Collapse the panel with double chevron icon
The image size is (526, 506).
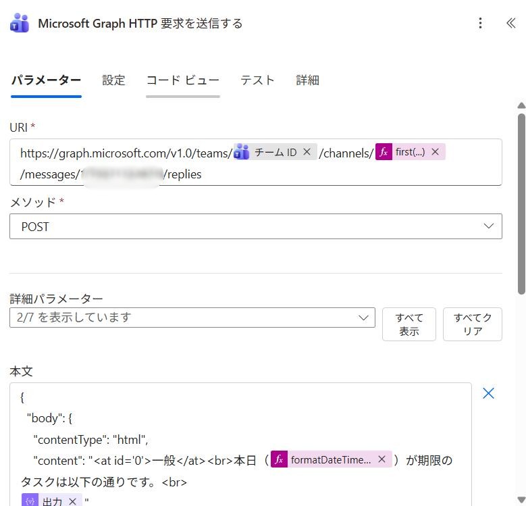coord(510,23)
